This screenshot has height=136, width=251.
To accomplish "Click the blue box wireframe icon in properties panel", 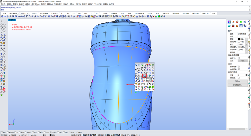I will coord(245,22).
